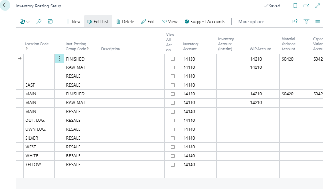Click the New button
323x189 pixels.
(73, 22)
